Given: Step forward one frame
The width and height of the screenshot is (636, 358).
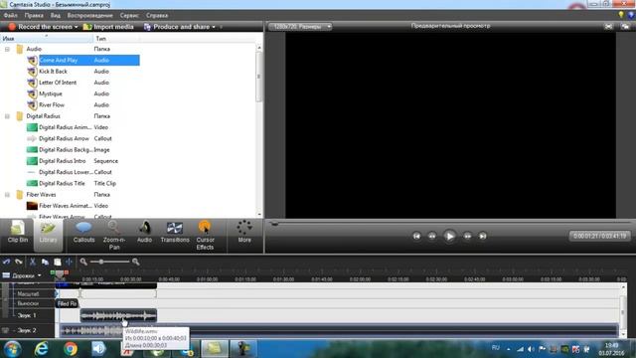Looking at the screenshot, I should coord(467,236).
